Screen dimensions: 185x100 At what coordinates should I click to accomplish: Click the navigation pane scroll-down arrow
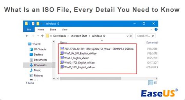[54, 78]
